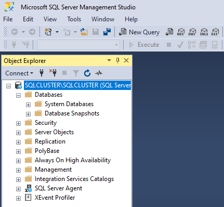Image resolution: width=224 pixels, height=207 pixels.
Task: Open the DMX Query icon
Action: [192, 32]
